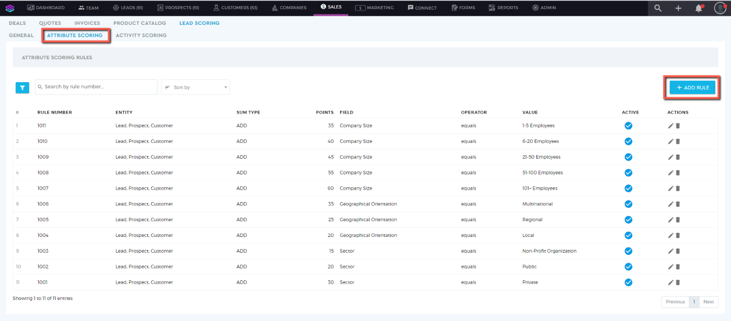Image resolution: width=731 pixels, height=321 pixels.
Task: Edit rule 1009 with pencil icon
Action: coord(671,157)
